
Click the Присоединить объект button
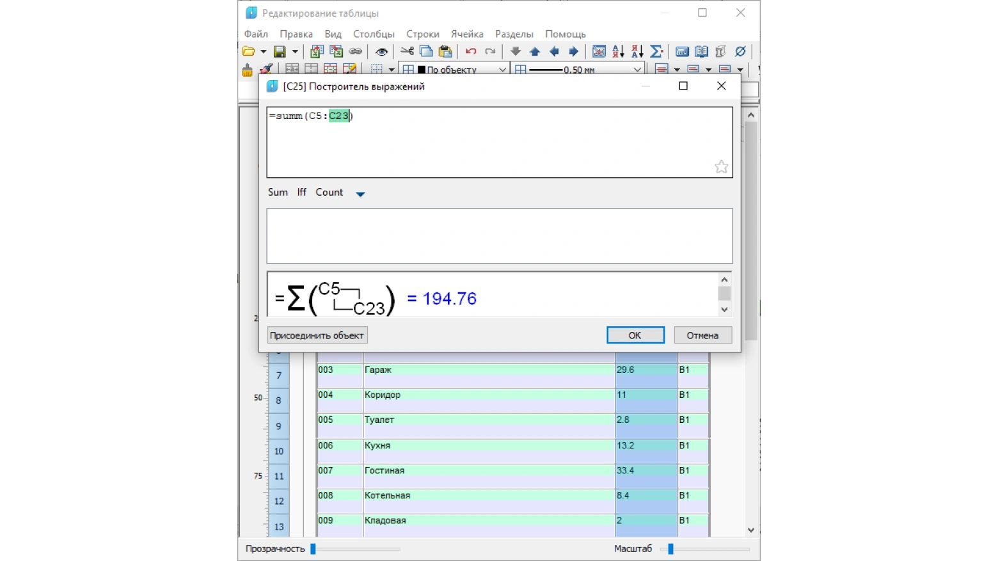point(317,335)
